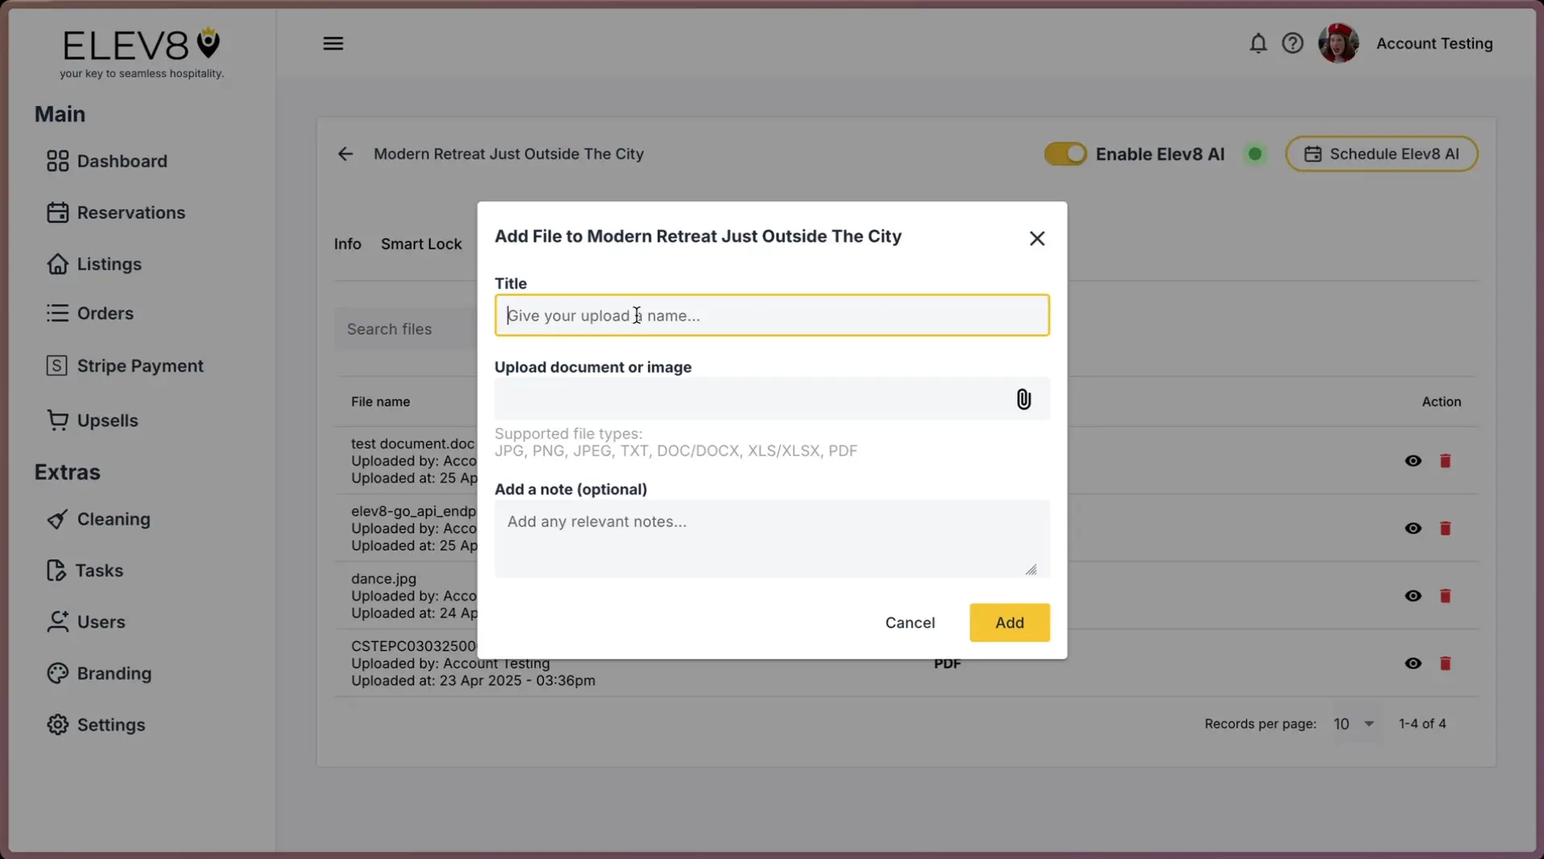Select the Upsells cart icon

(56, 420)
